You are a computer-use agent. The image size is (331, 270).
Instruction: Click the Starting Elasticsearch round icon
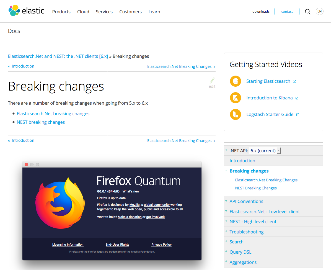pyautogui.click(x=235, y=81)
